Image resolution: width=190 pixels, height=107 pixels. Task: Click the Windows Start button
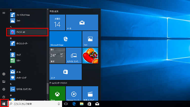click(x=4, y=104)
